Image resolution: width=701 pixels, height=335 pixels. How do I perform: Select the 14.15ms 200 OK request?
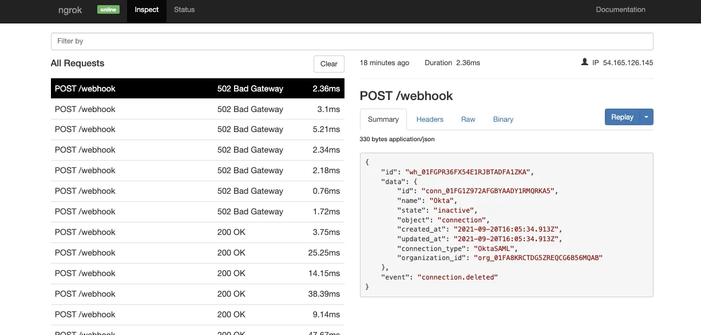click(197, 274)
